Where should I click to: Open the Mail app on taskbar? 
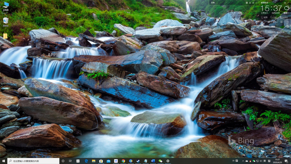coord(109,161)
